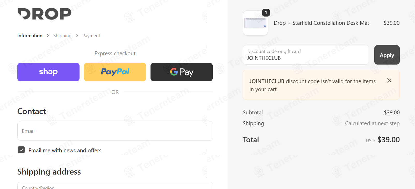Open the Payment breadcrumb step
This screenshot has height=189, width=415.
point(91,36)
